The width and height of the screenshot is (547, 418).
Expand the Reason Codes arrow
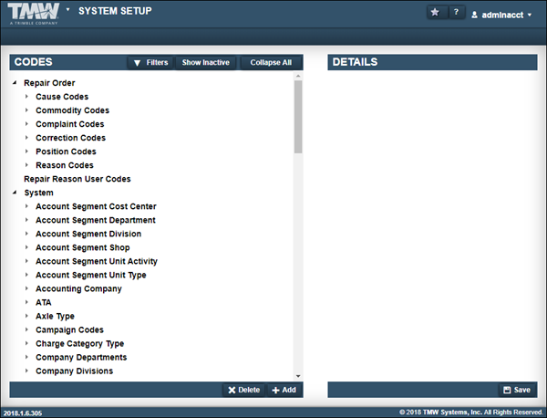click(x=26, y=165)
